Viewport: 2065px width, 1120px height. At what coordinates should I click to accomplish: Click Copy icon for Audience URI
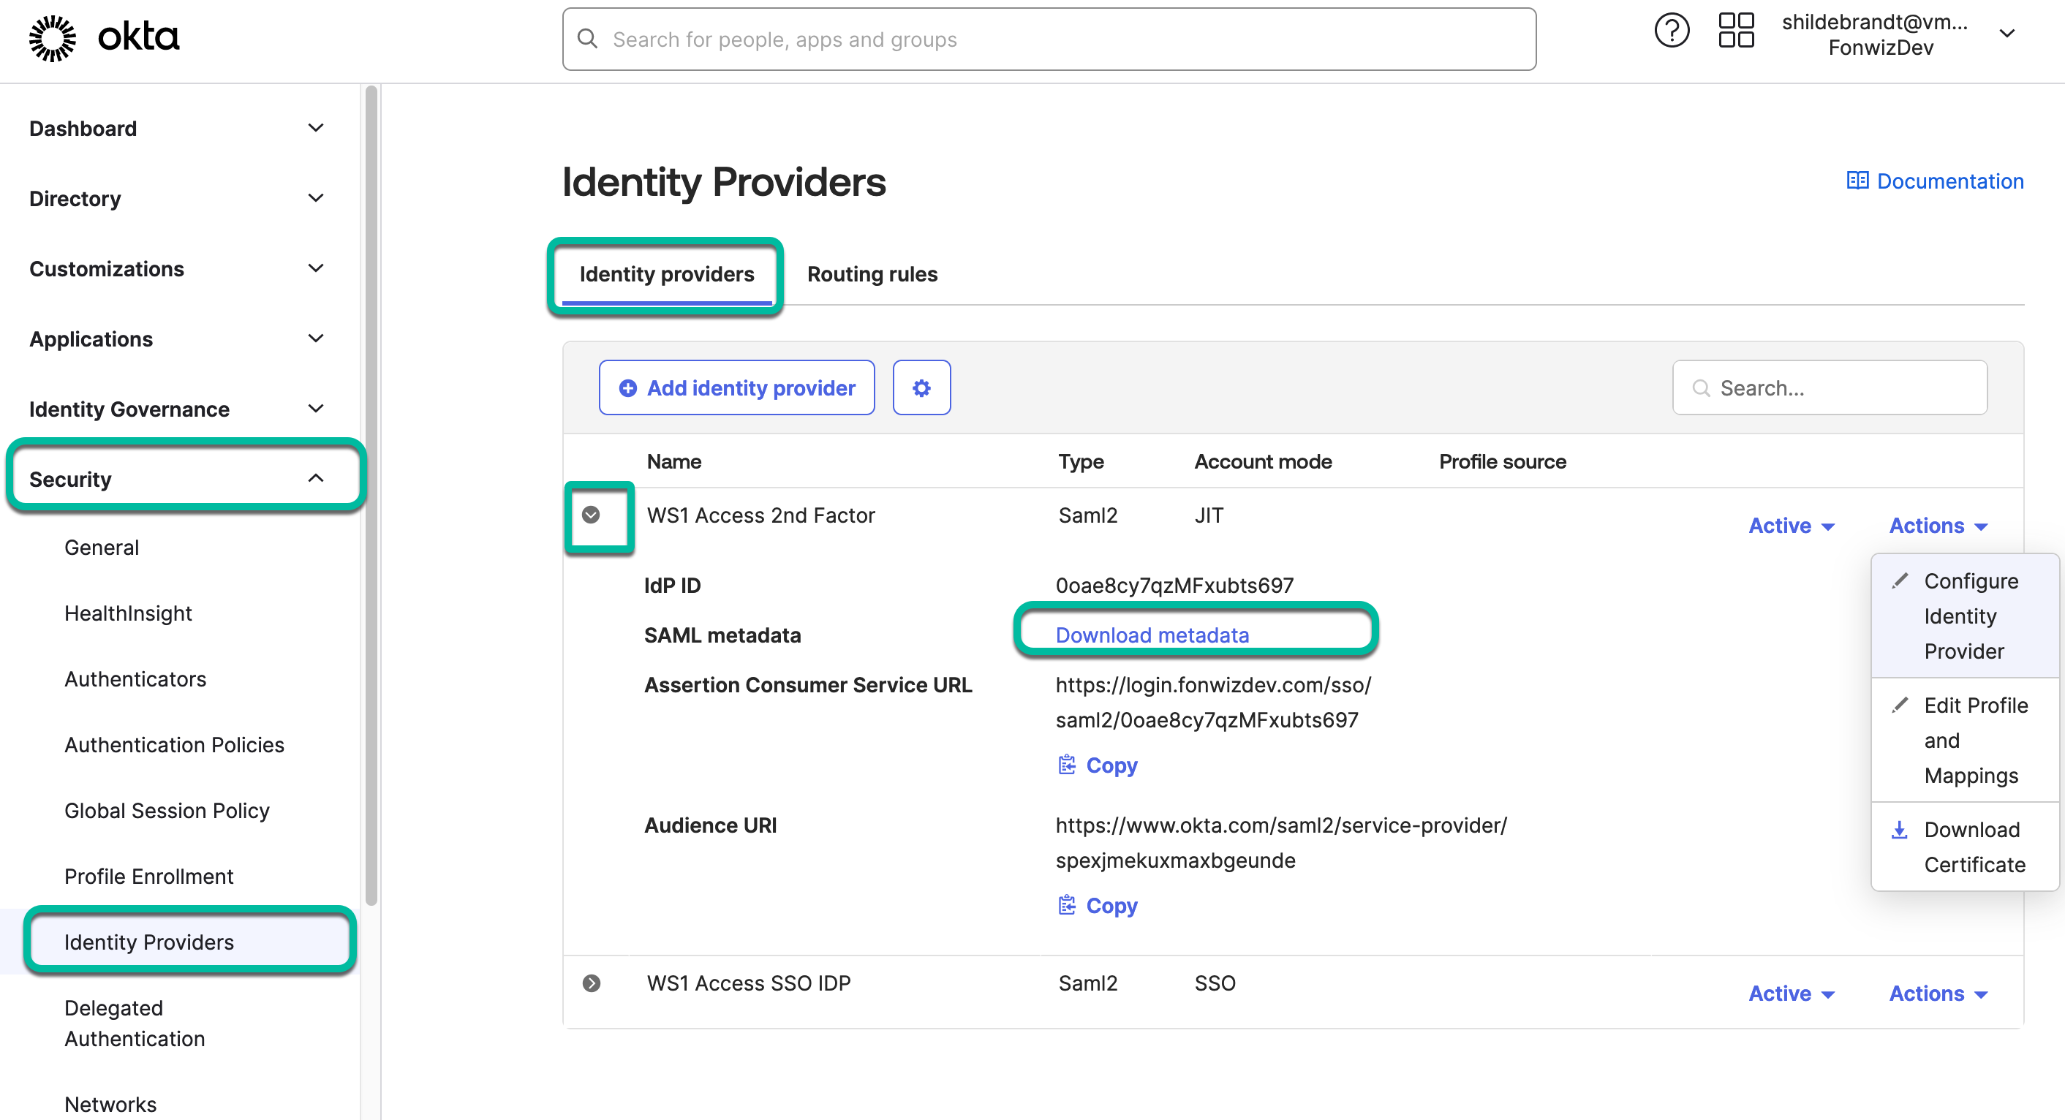pos(1066,905)
